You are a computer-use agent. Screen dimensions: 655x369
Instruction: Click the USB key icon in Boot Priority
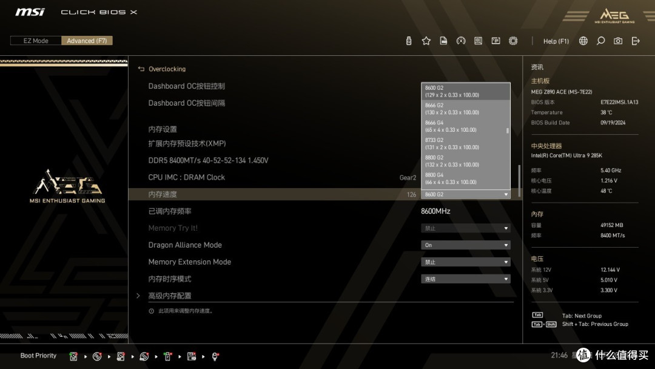pyautogui.click(x=167, y=356)
